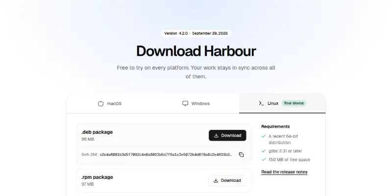392x196 pixels.
Task: Click the 'Download Harbour' heading
Action: tap(196, 51)
